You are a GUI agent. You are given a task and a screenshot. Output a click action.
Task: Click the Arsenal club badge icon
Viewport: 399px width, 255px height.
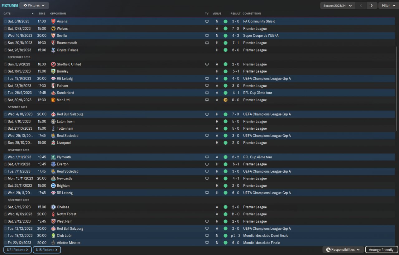click(x=53, y=22)
